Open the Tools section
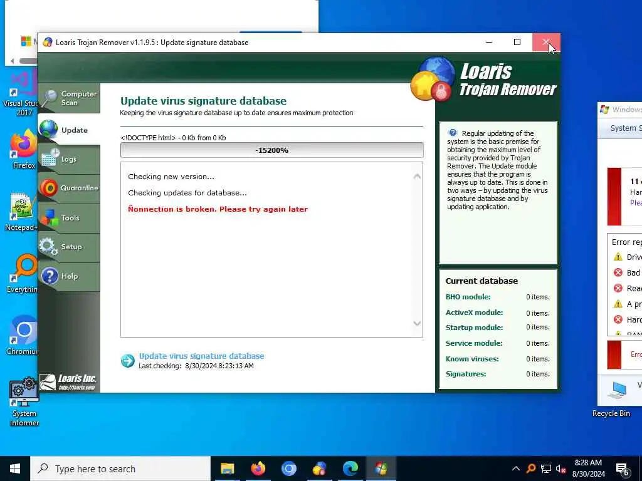Screen dimensions: 642x481 [69, 217]
